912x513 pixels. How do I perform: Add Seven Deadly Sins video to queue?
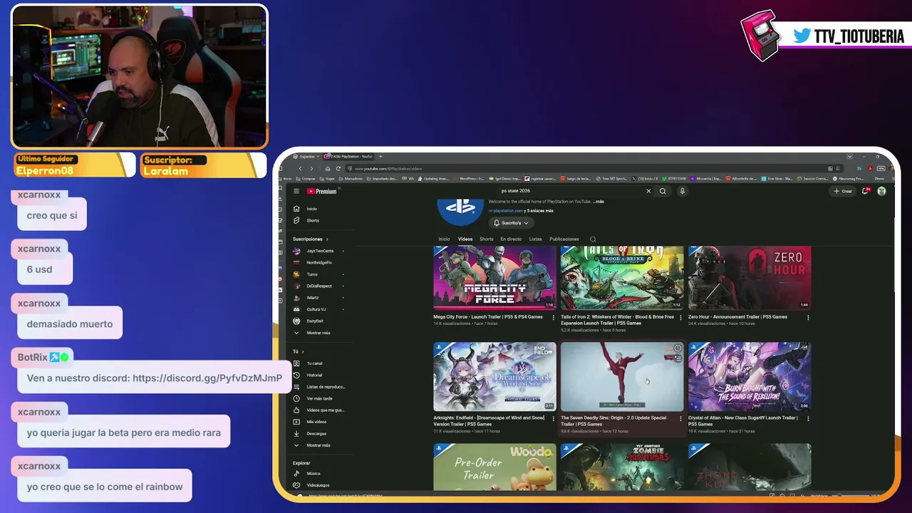click(678, 358)
